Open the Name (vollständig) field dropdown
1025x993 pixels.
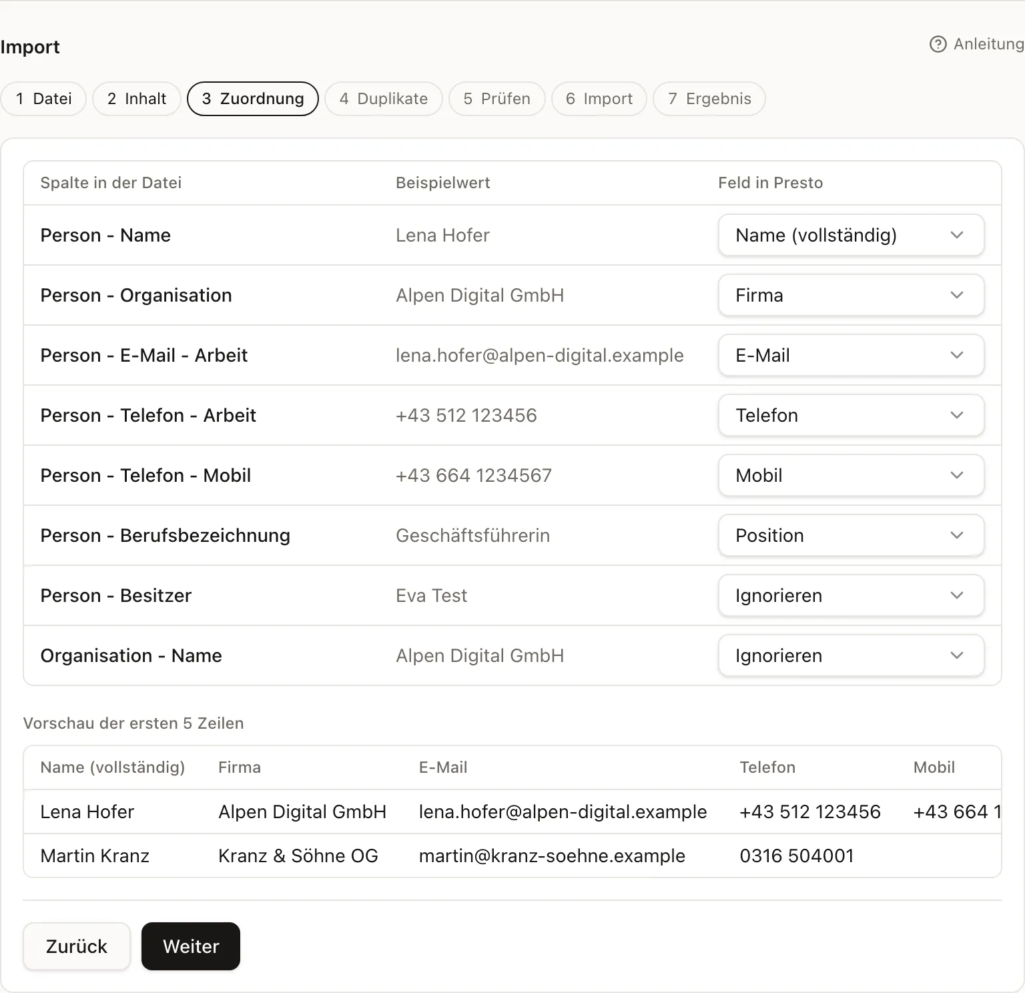pyautogui.click(x=851, y=235)
